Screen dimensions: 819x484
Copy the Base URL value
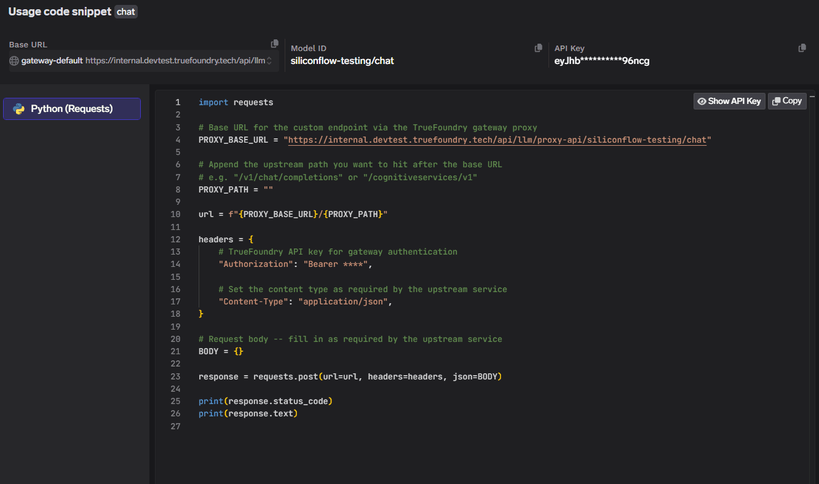coord(275,44)
